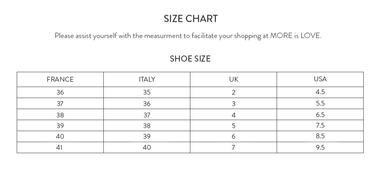Click the FRANCE column header
Image resolution: width=380 pixels, height=171 pixels.
pyautogui.click(x=60, y=79)
